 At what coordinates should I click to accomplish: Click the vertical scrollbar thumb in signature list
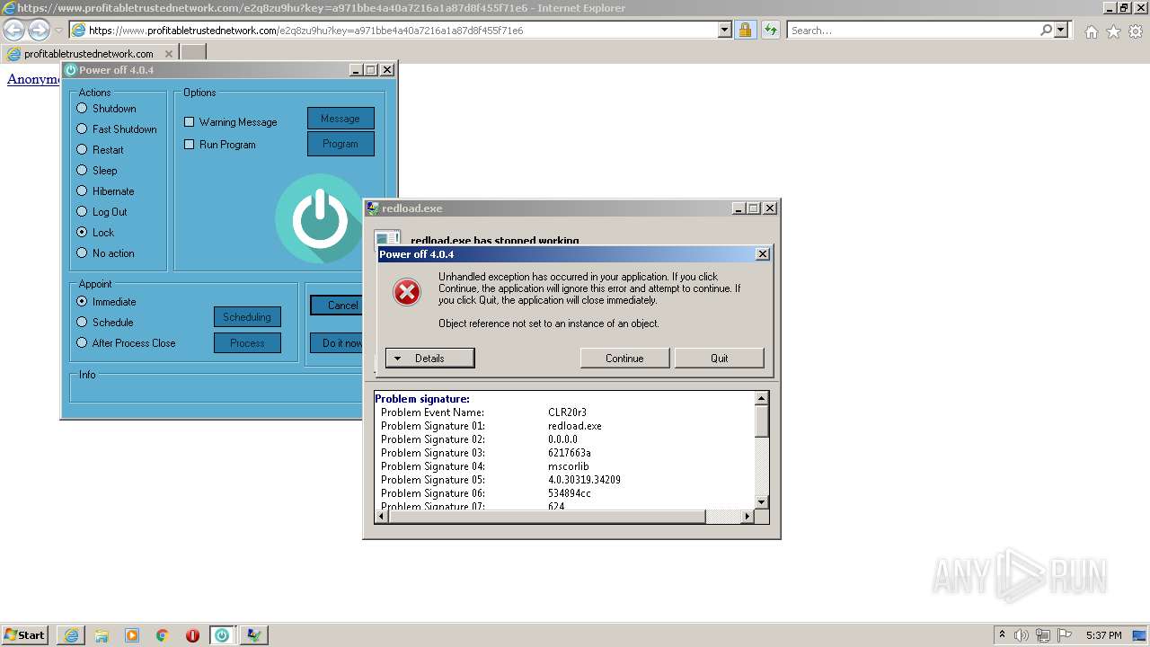pyautogui.click(x=762, y=421)
